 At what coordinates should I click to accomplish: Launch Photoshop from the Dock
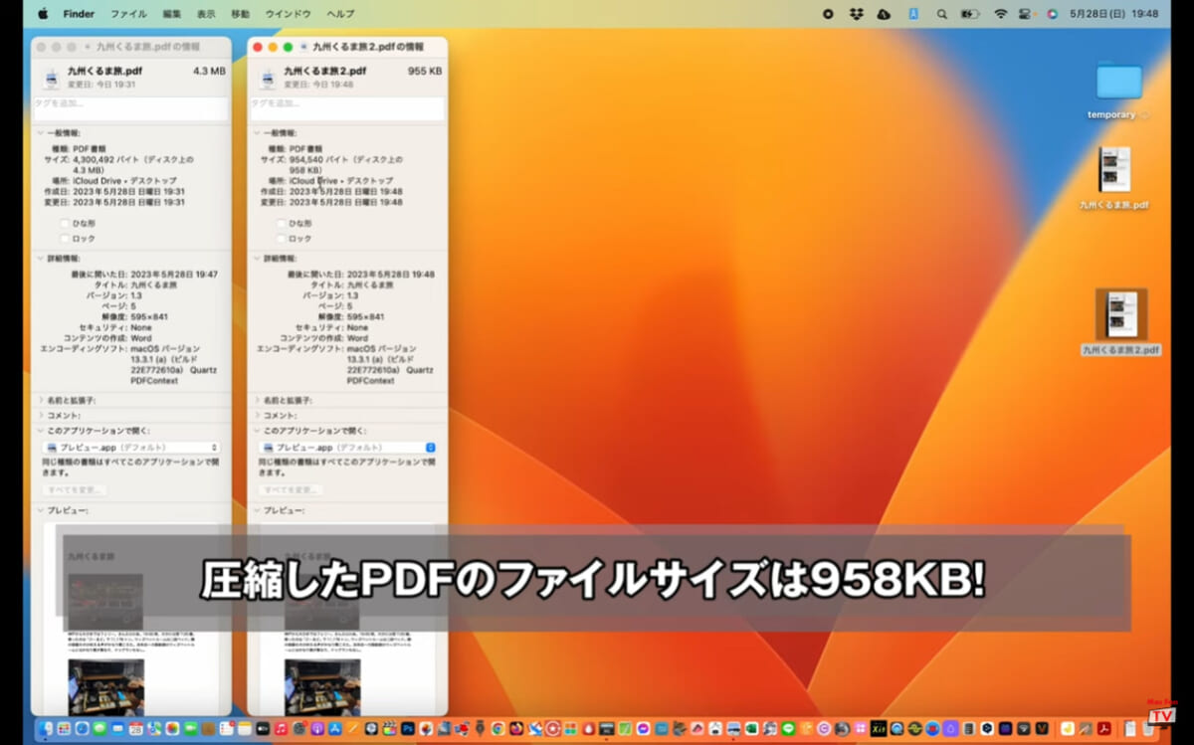(407, 729)
